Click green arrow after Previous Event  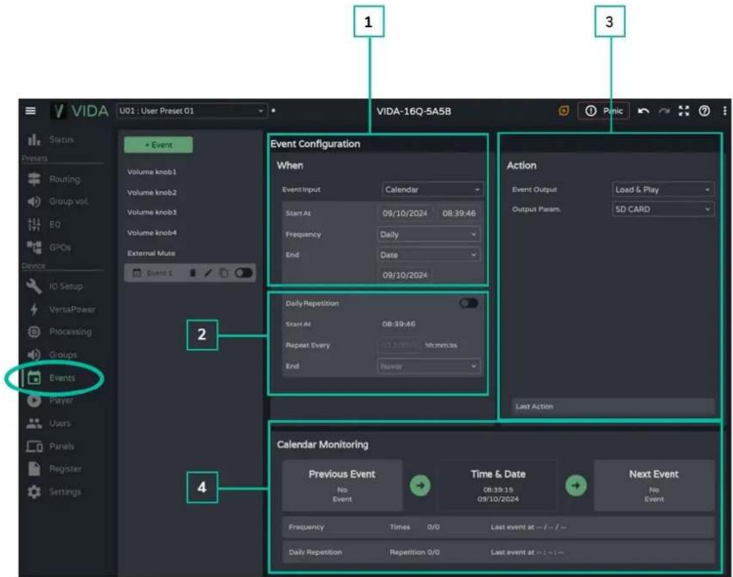pyautogui.click(x=420, y=485)
